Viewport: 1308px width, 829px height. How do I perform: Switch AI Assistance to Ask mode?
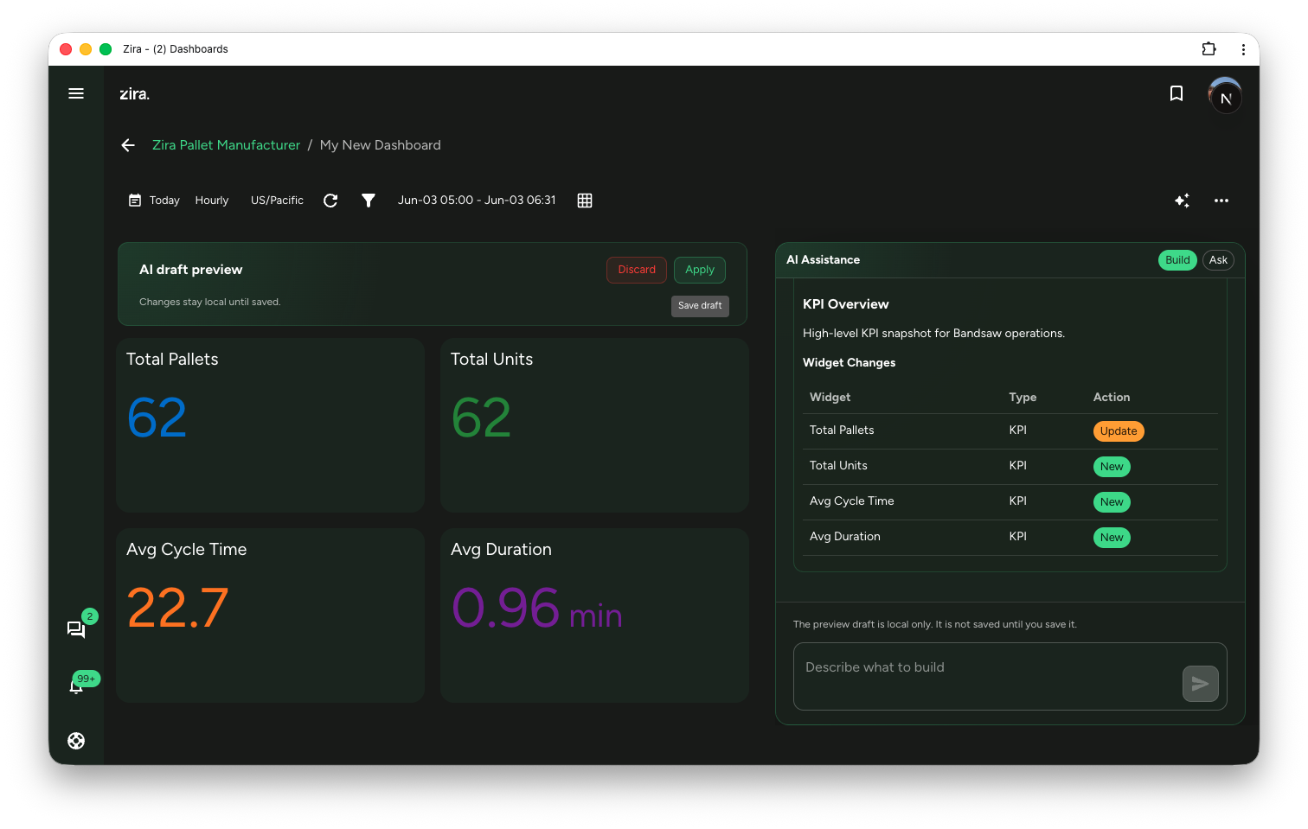1218,260
